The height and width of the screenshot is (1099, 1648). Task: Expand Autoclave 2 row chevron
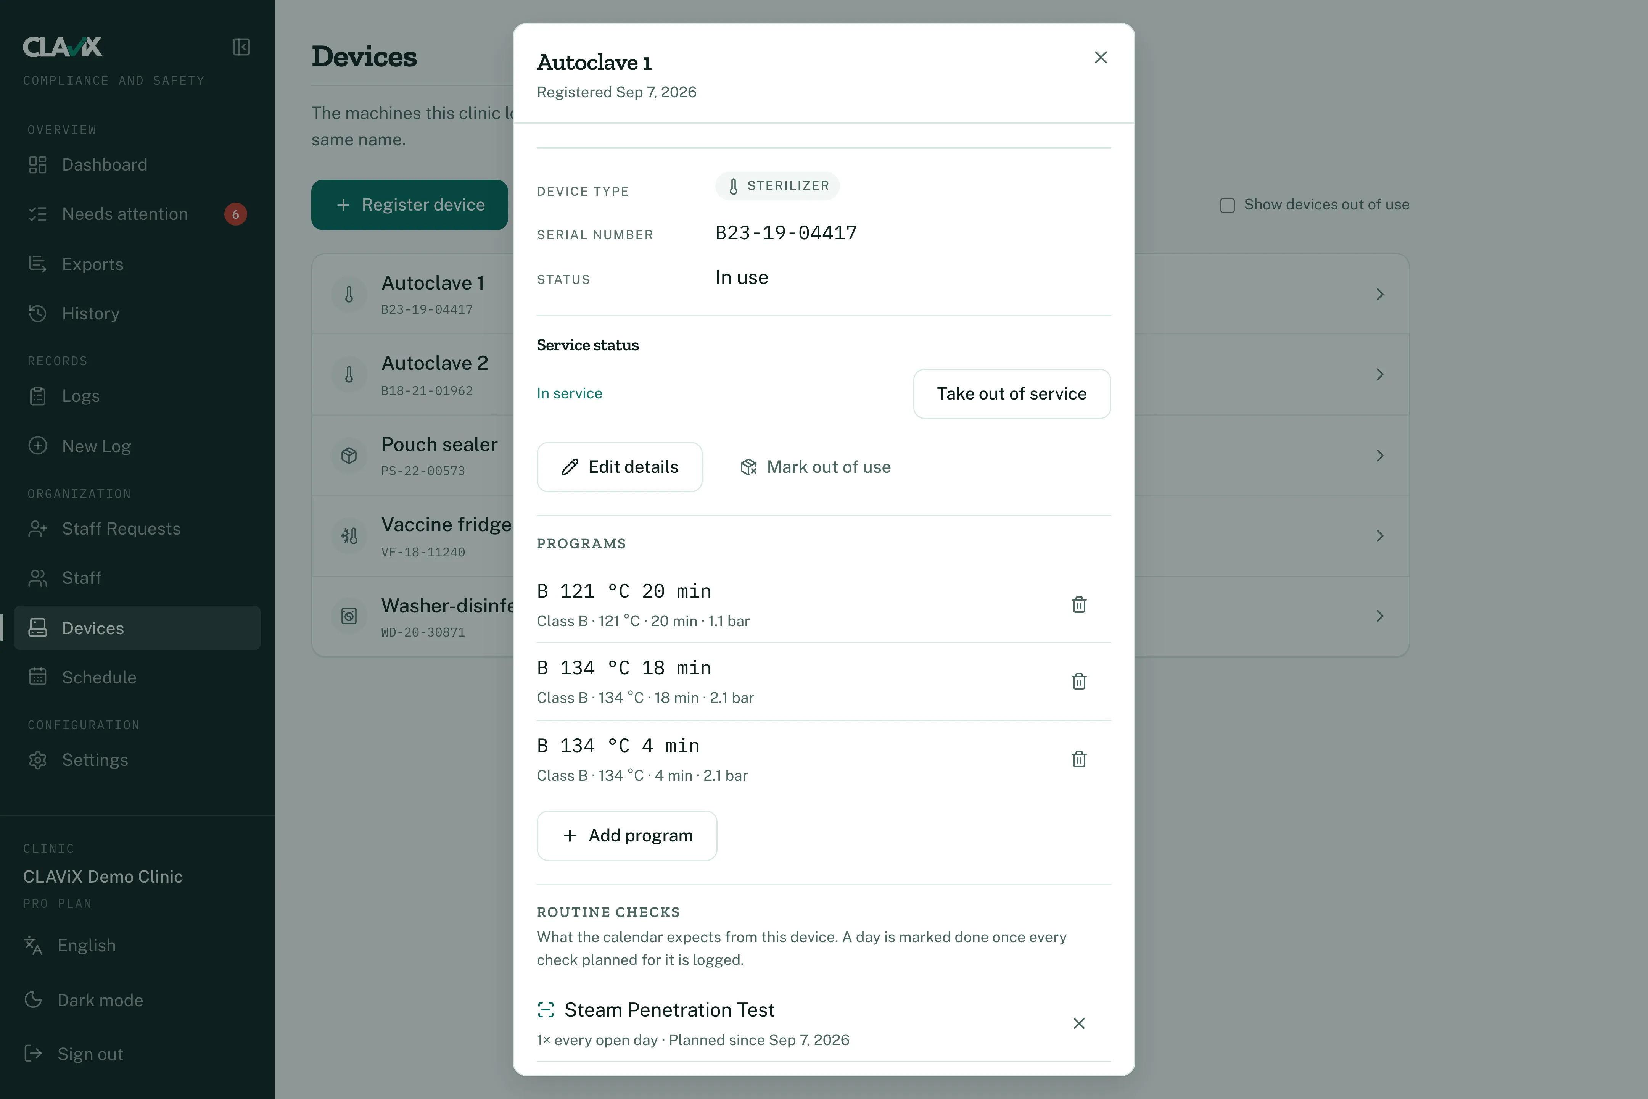[x=1380, y=374]
